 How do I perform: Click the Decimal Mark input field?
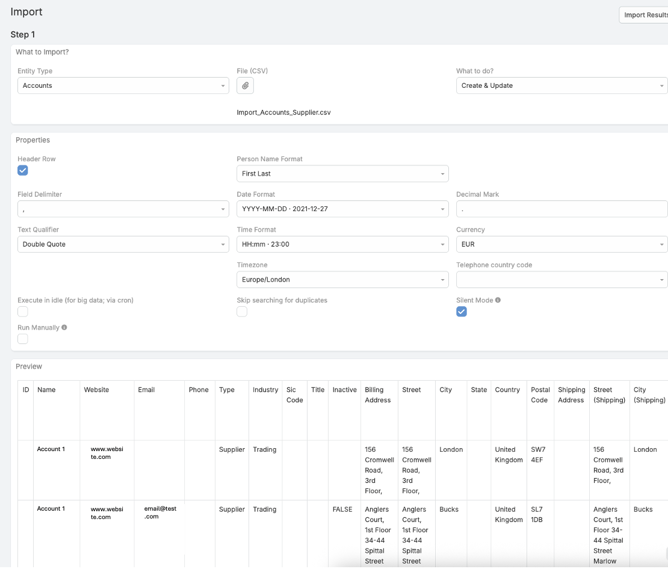click(561, 209)
